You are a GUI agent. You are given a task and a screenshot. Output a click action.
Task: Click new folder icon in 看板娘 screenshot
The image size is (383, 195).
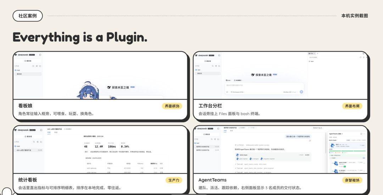(x=40, y=66)
